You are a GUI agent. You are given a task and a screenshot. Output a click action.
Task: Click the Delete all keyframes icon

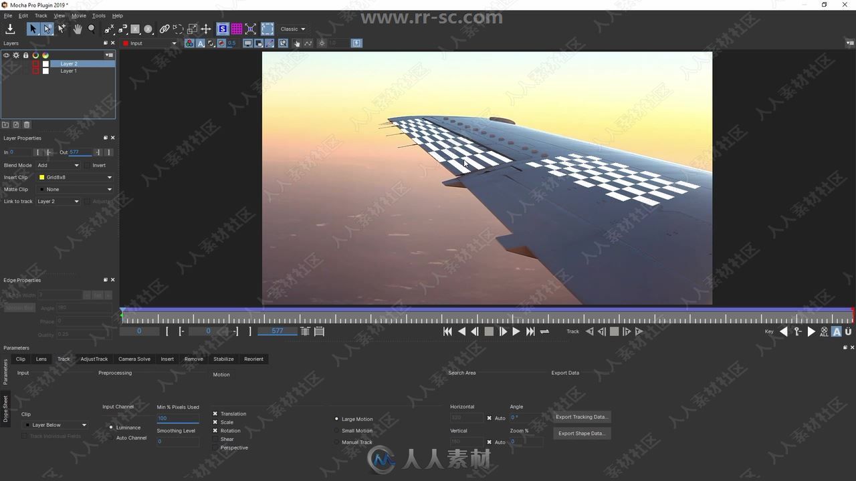[824, 331]
